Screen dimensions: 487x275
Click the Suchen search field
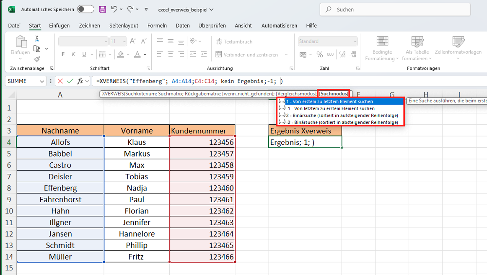pos(395,10)
